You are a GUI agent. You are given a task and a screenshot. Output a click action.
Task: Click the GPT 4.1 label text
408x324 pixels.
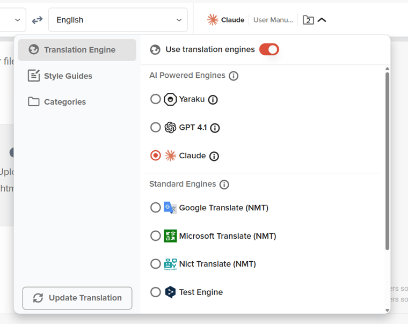193,128
